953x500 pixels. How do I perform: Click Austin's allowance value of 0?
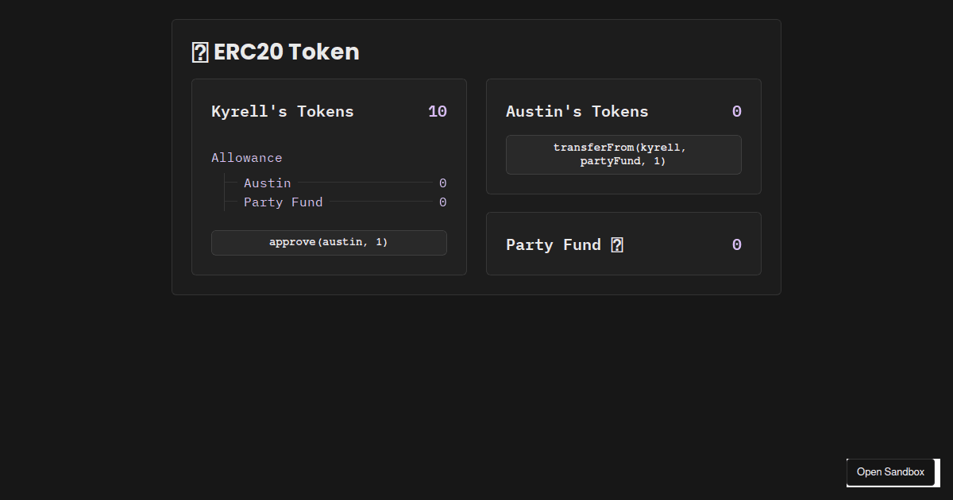(443, 183)
